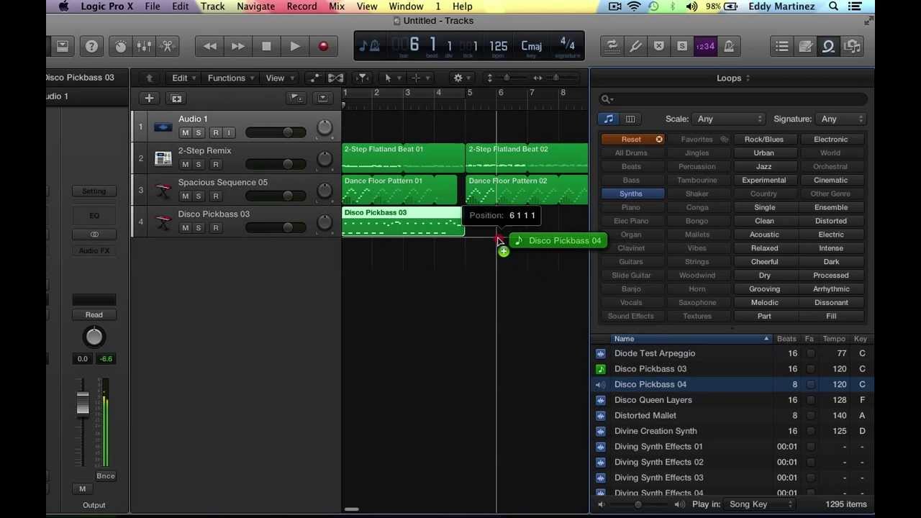The width and height of the screenshot is (921, 518).
Task: Toggle the Metronome click button
Action: pos(729,46)
